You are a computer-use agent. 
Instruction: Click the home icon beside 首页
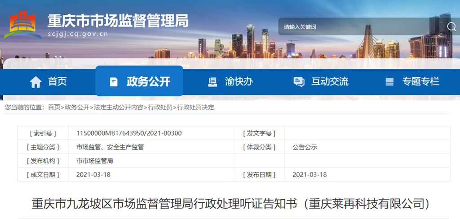36,82
